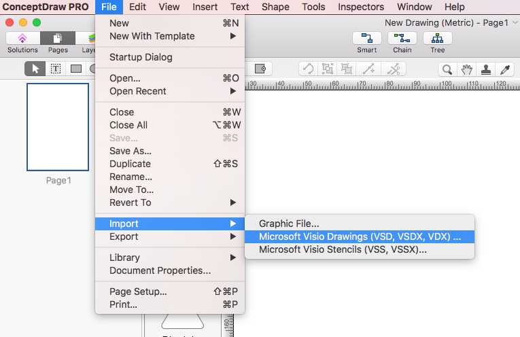520x337 pixels.
Task: Open the Help menu
Action: click(454, 7)
